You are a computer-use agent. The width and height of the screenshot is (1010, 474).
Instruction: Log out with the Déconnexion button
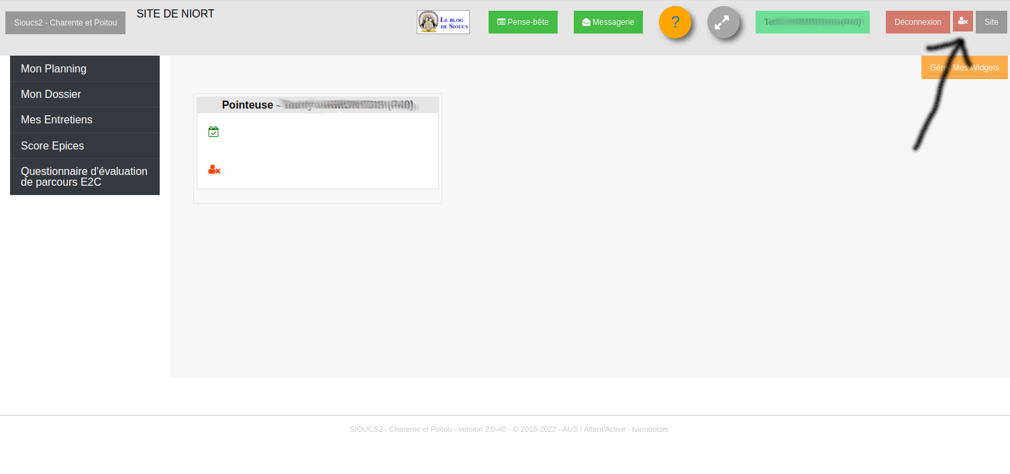click(917, 22)
